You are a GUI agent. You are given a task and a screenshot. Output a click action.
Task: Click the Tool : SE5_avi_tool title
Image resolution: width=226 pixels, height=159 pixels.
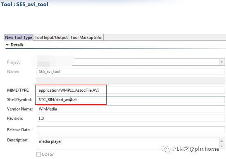(24, 4)
